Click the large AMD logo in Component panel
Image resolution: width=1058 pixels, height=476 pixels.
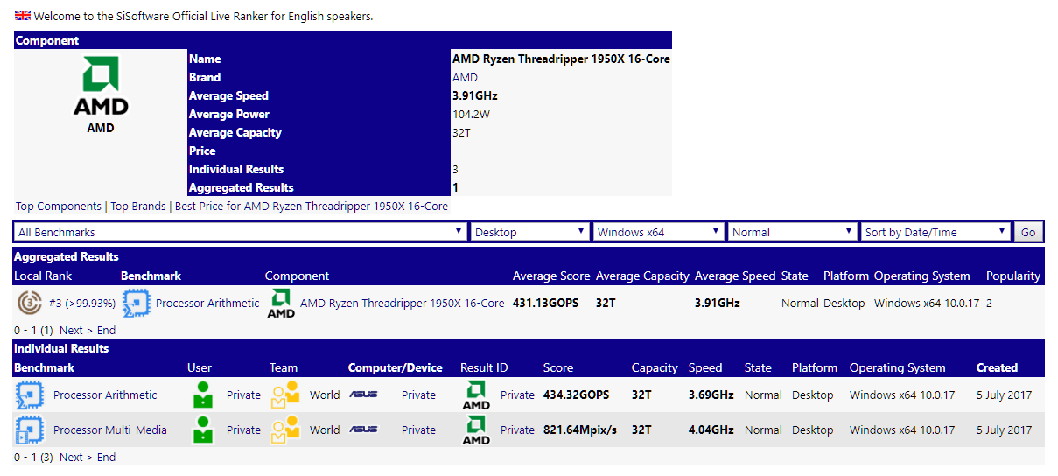101,87
